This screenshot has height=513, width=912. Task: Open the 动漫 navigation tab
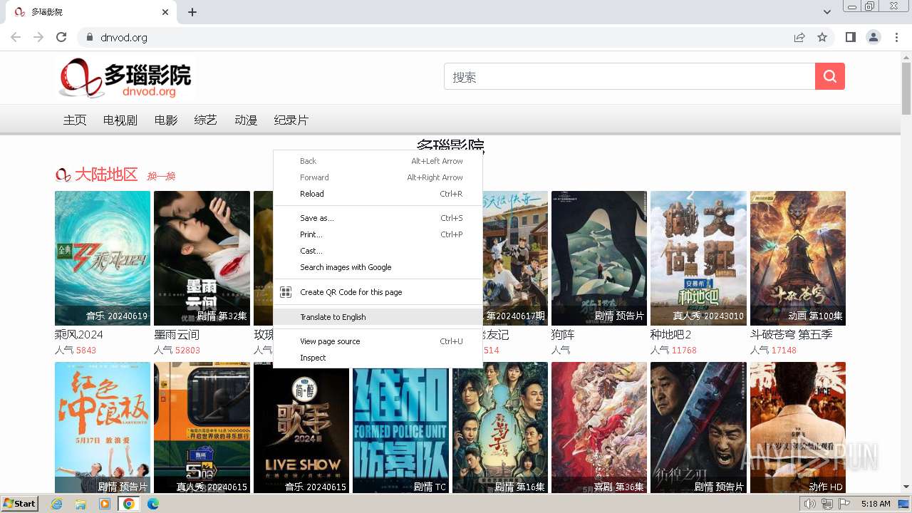click(x=246, y=120)
